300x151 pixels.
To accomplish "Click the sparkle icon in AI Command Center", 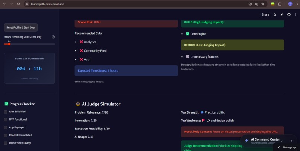I will point(246,141).
